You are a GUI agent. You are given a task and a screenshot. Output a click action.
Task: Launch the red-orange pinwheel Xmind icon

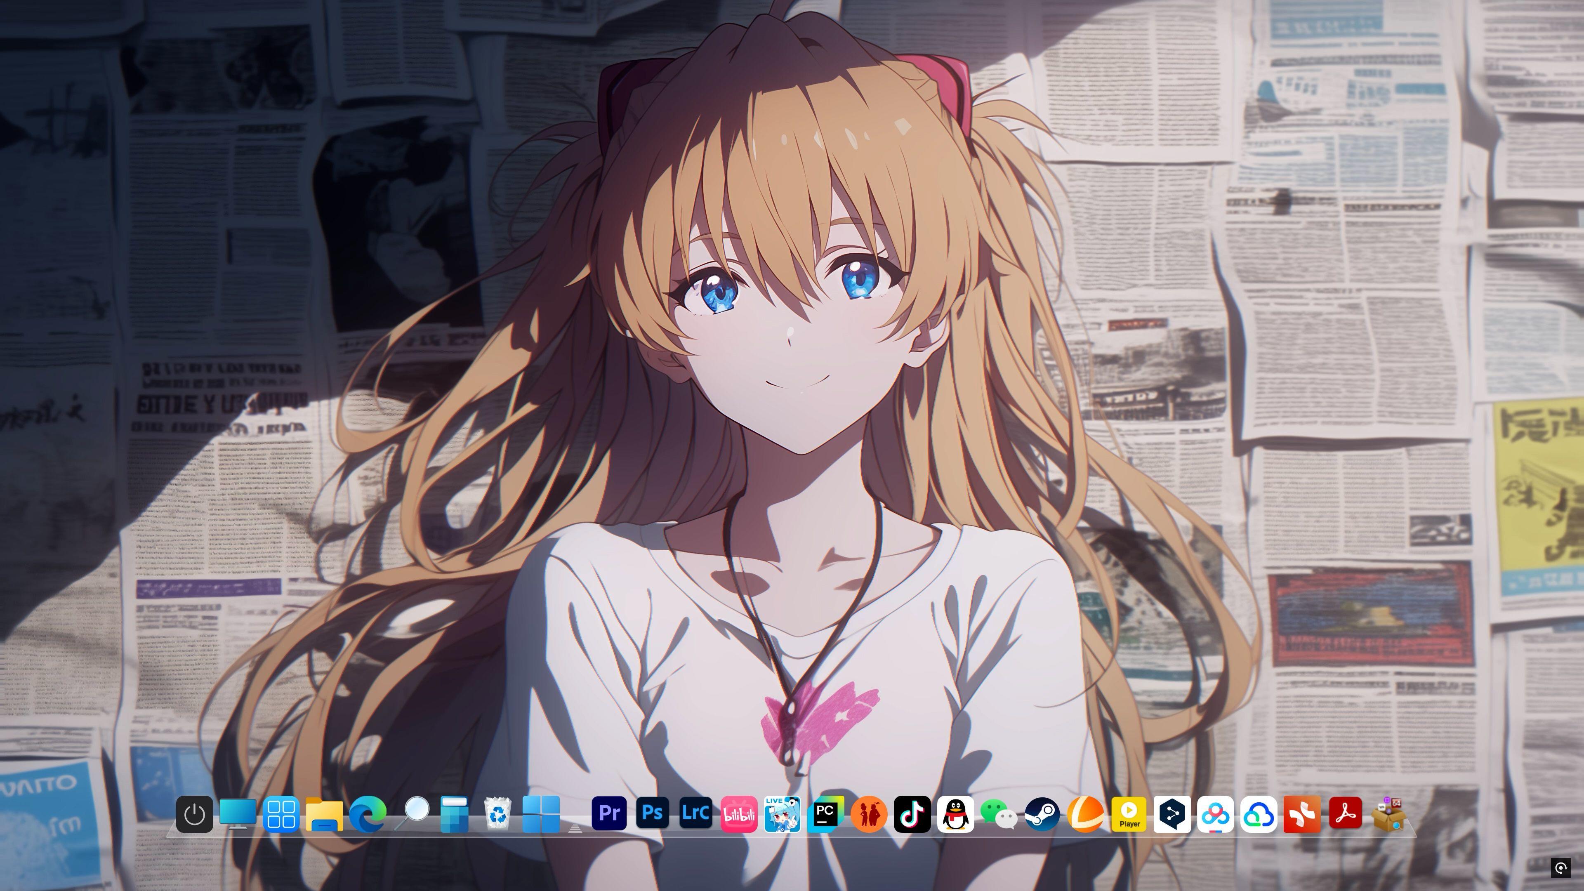click(1302, 815)
